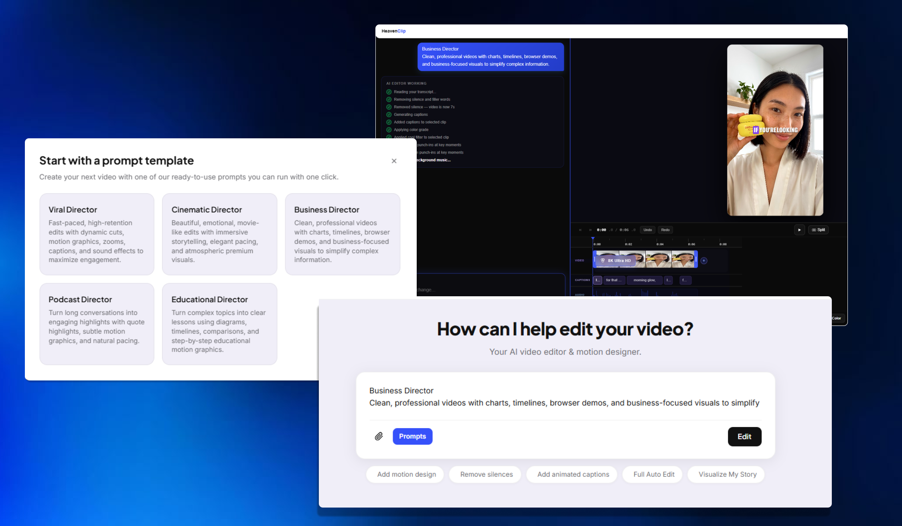Select the Podcast Director template card
Screen dimensions: 902x526
coord(97,324)
